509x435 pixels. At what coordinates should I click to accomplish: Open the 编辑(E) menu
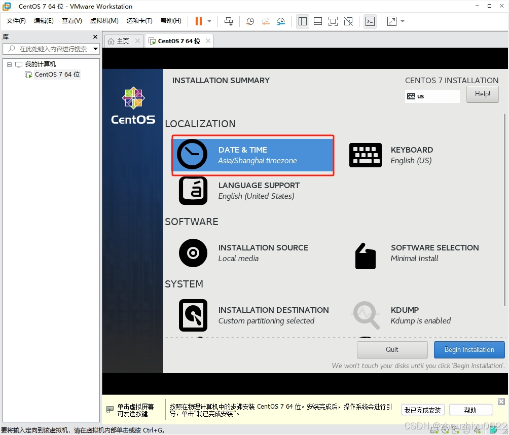[x=44, y=21]
